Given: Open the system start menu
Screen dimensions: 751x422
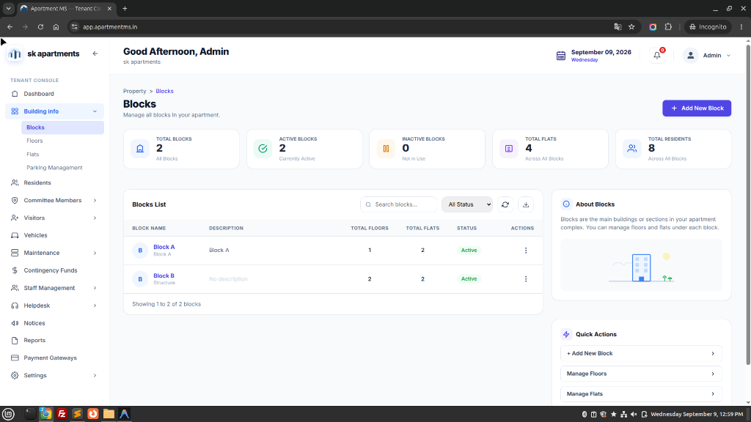Looking at the screenshot, I should 8,414.
